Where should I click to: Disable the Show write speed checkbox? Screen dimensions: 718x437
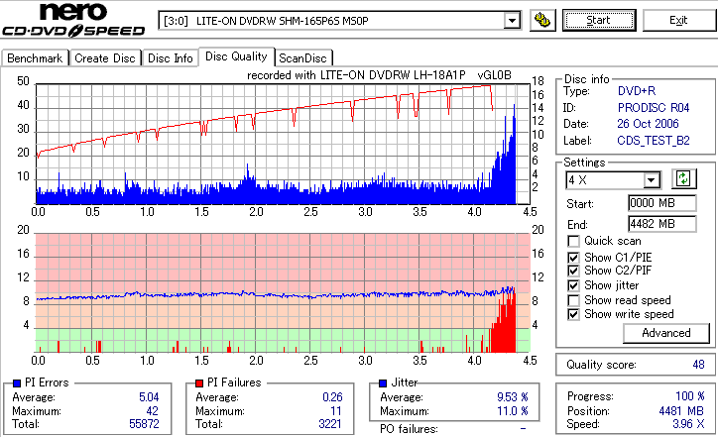tap(573, 314)
